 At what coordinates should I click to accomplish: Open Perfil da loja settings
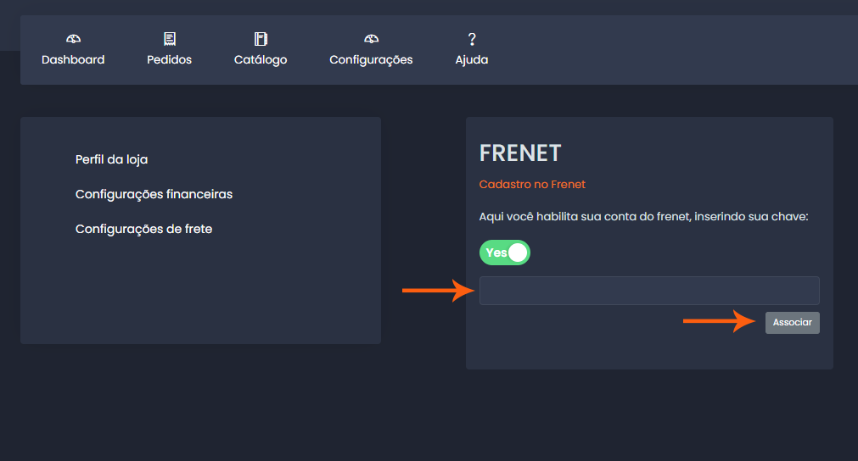pyautogui.click(x=112, y=159)
